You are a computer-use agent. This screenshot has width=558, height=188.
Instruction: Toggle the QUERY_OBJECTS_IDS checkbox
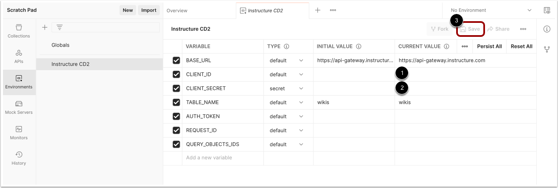coord(177,144)
